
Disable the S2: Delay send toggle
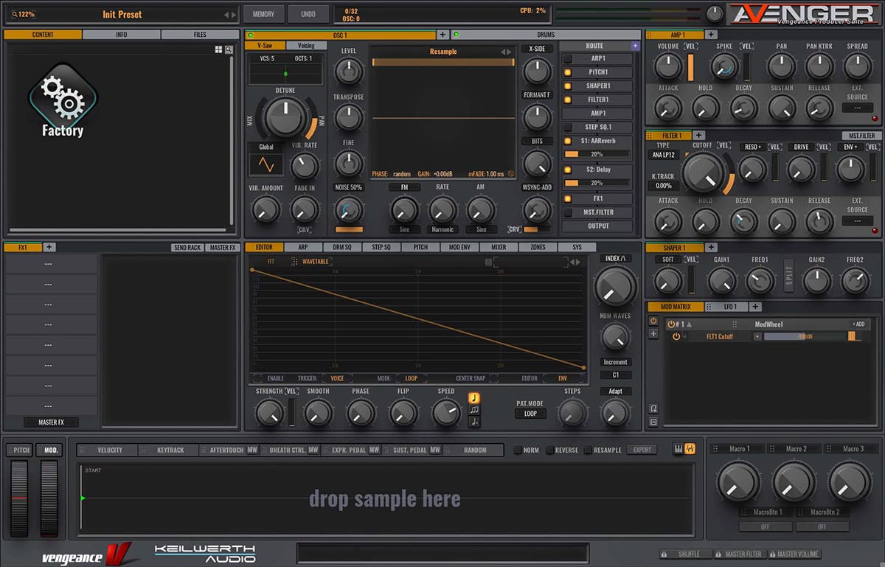[568, 170]
